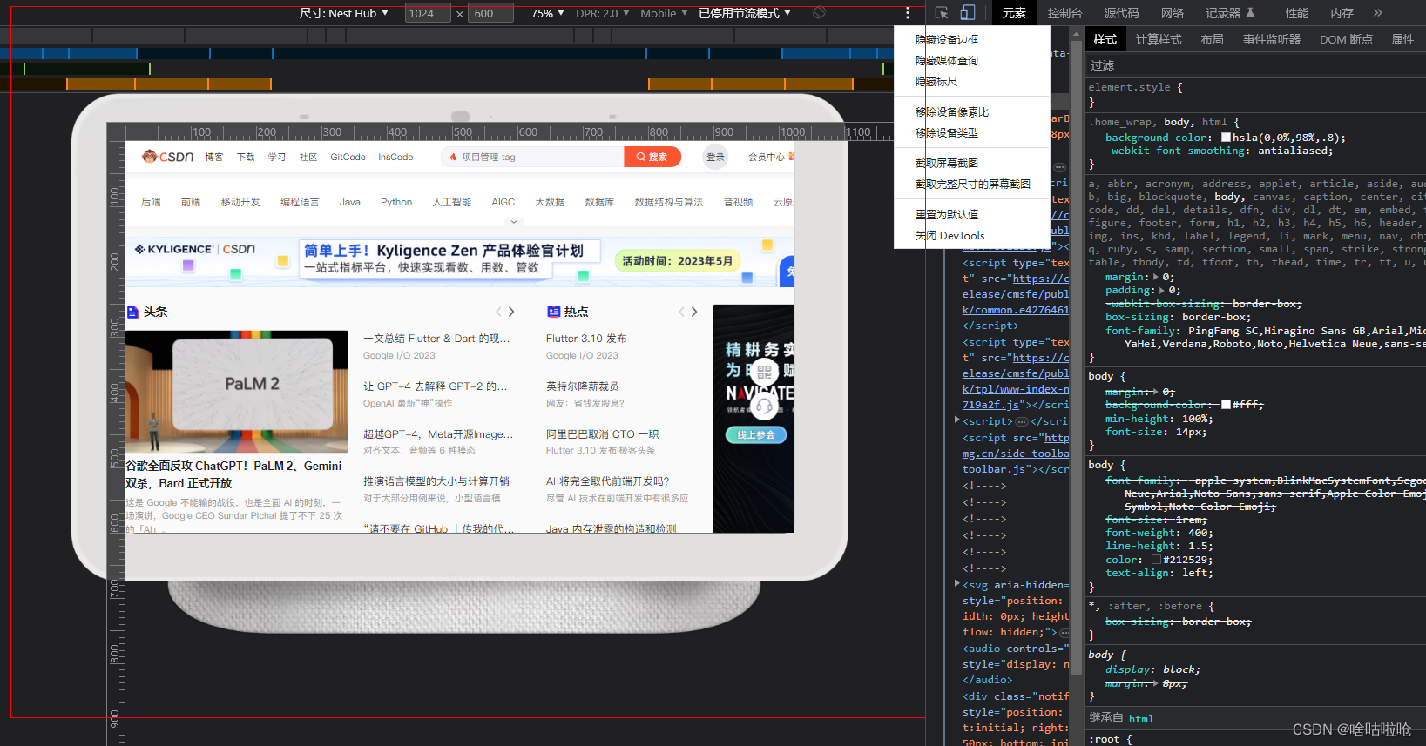Open the Mobile device type dropdown
Image resolution: width=1426 pixels, height=746 pixels.
click(664, 13)
